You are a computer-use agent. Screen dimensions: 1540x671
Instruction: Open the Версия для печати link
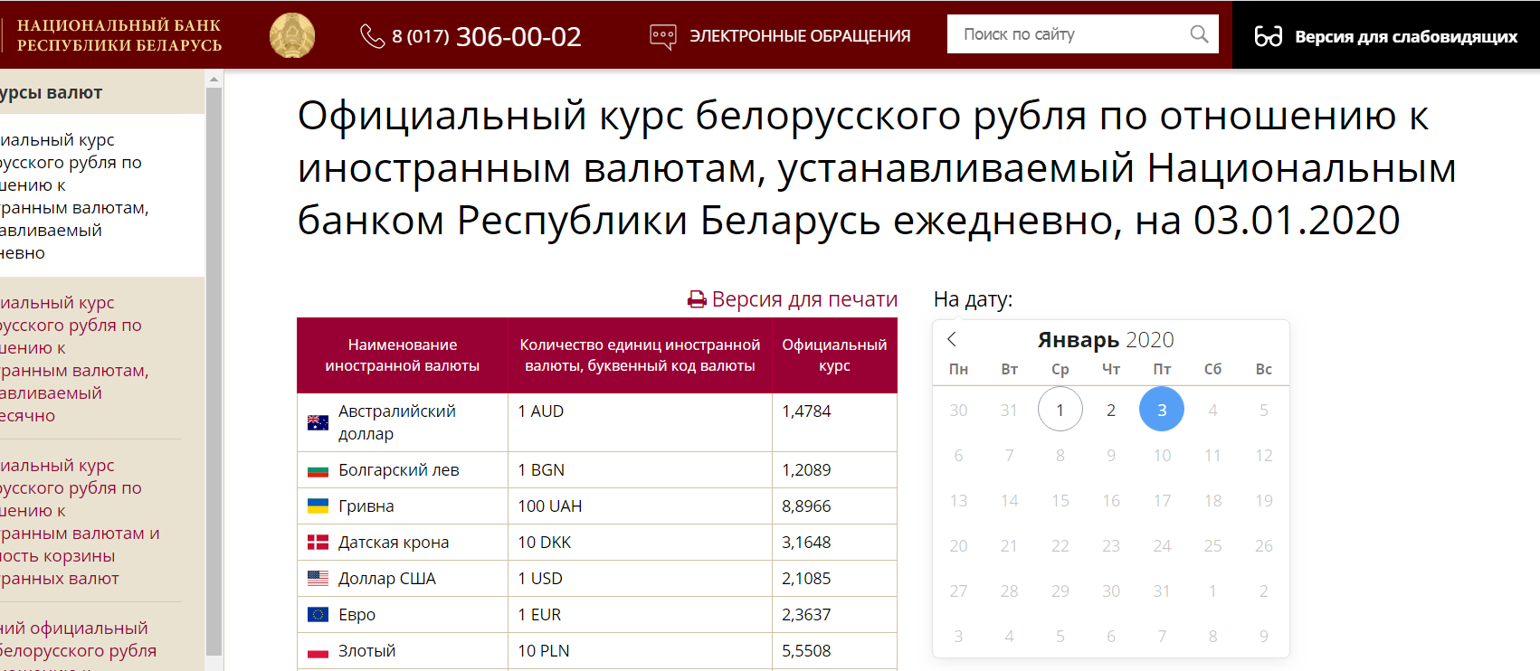[803, 299]
